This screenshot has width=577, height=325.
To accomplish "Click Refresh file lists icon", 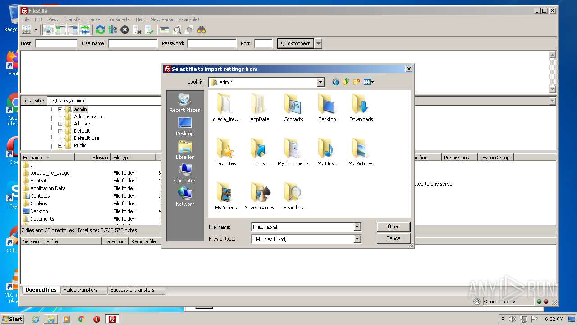I will [100, 30].
